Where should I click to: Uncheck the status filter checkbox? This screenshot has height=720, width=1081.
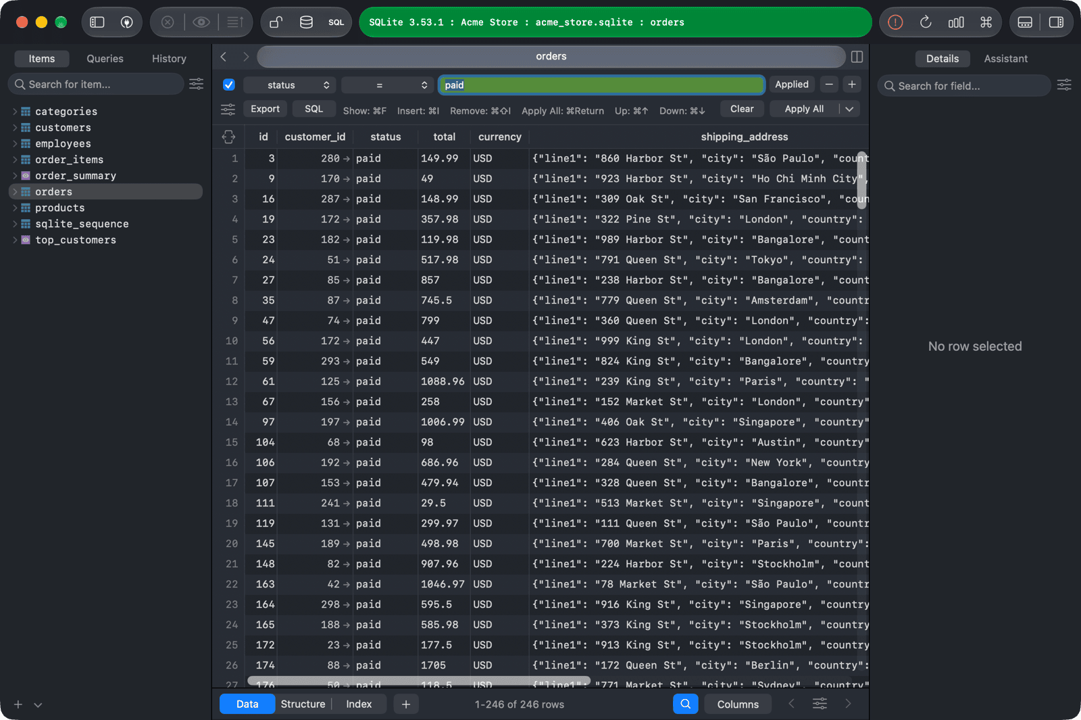(x=228, y=85)
